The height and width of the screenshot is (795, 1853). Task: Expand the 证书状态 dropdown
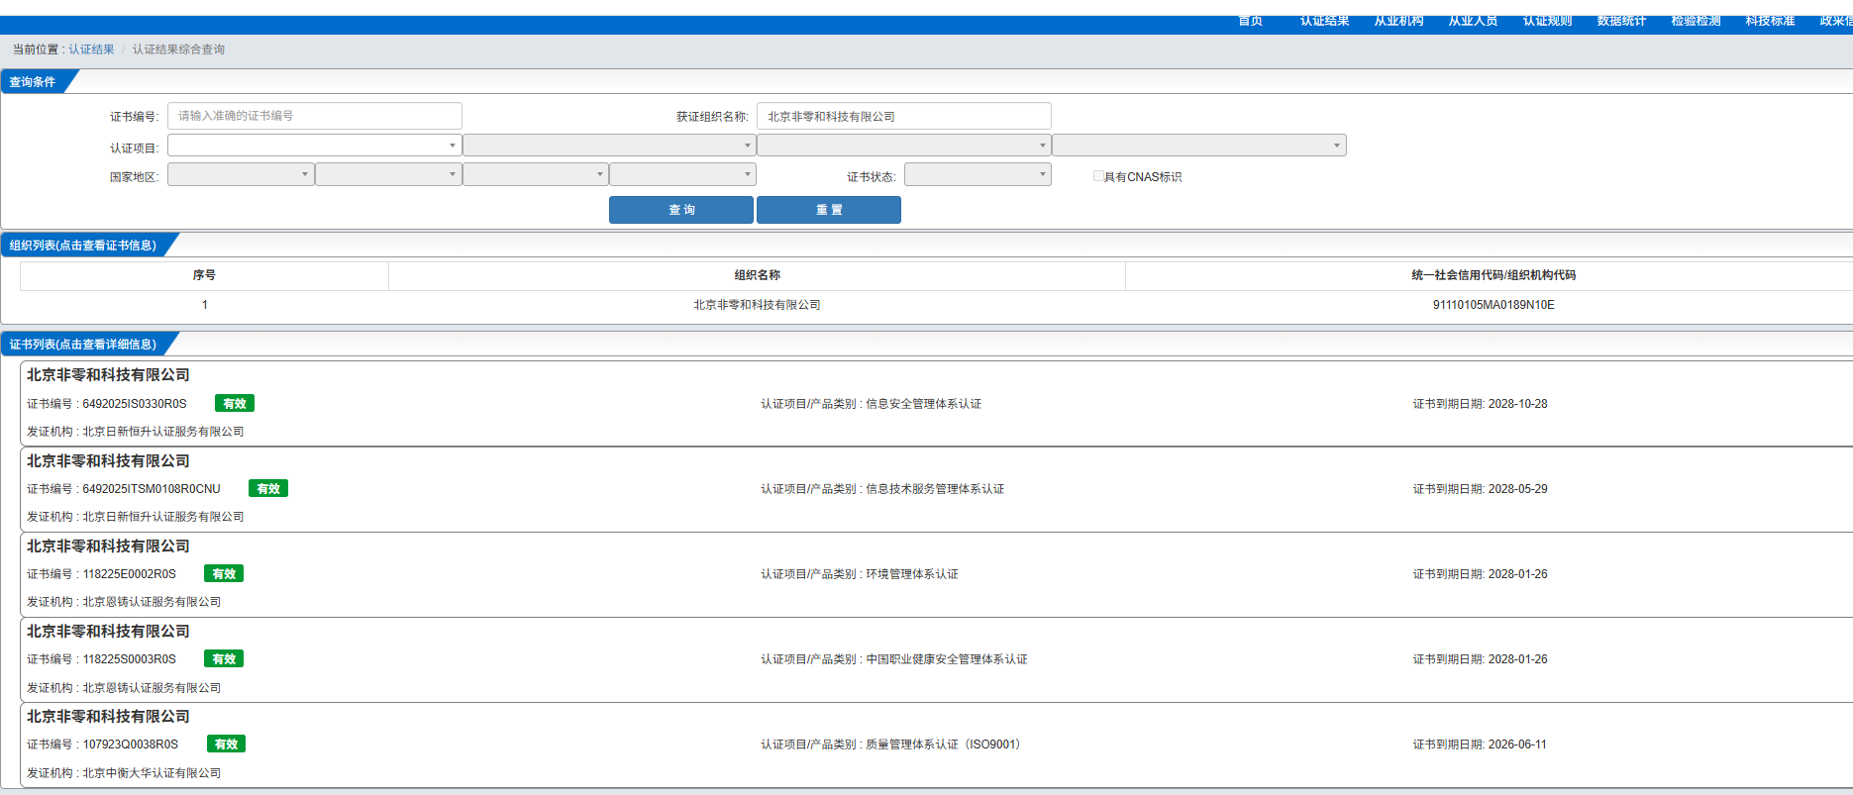[x=978, y=174]
